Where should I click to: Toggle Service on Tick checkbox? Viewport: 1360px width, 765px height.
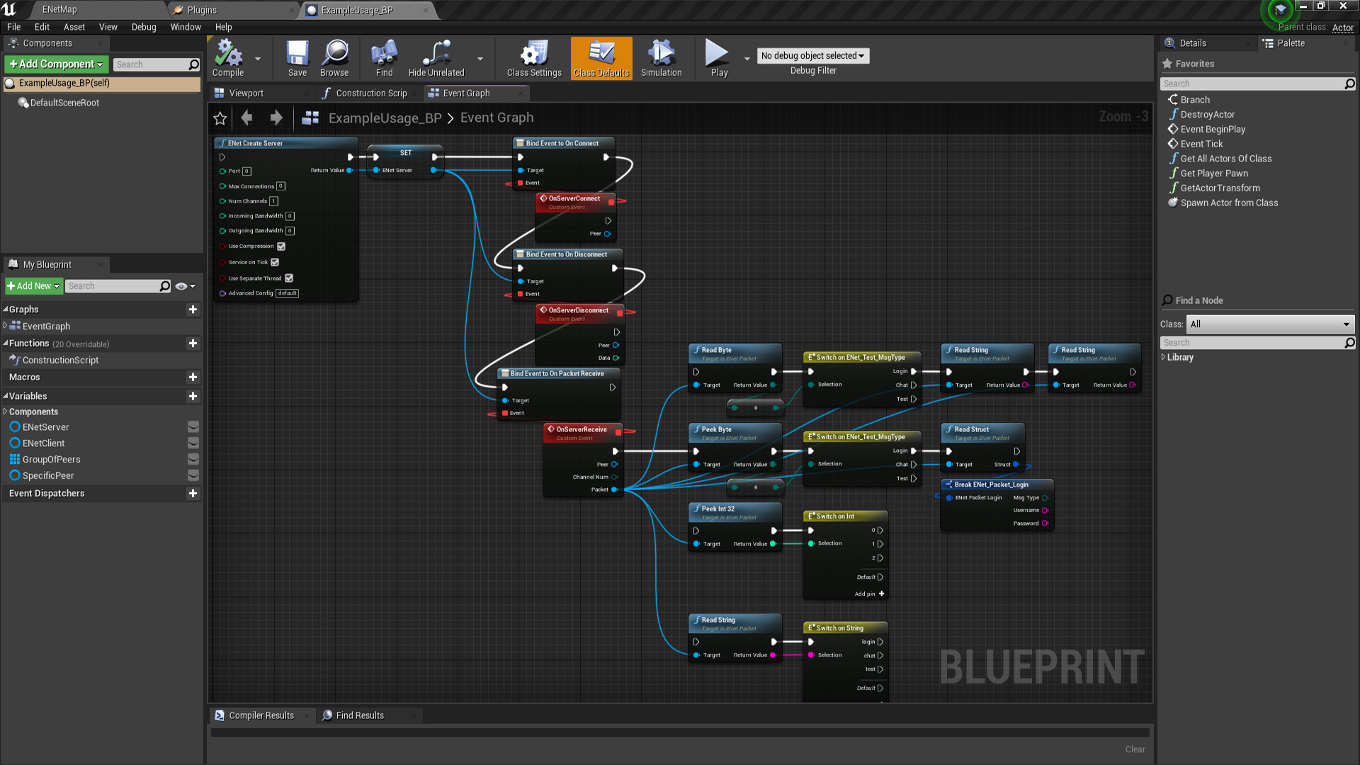pyautogui.click(x=275, y=262)
